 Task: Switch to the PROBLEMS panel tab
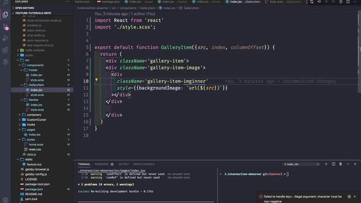pos(102,164)
